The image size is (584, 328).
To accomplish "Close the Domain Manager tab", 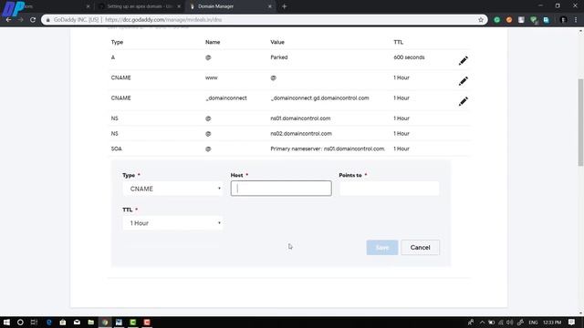I will pyautogui.click(x=270, y=6).
